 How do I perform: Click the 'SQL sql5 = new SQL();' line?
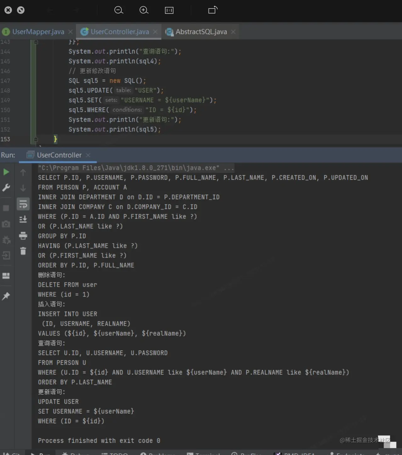[x=107, y=81]
